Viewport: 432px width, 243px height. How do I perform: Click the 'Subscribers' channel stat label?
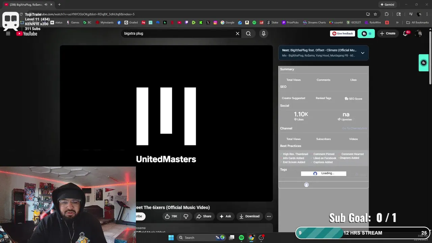point(323,139)
